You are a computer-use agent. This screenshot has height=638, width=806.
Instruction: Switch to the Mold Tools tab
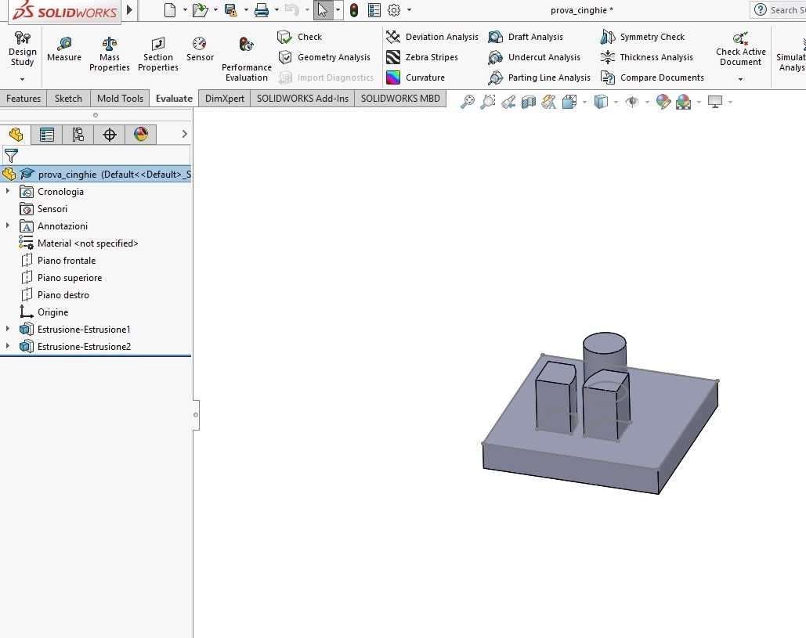[120, 98]
